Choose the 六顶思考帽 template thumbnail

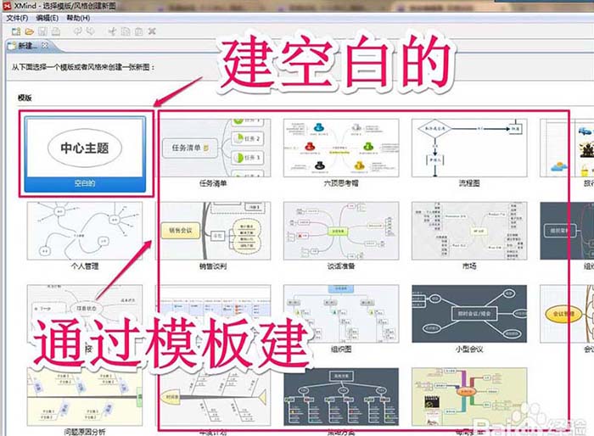point(341,148)
